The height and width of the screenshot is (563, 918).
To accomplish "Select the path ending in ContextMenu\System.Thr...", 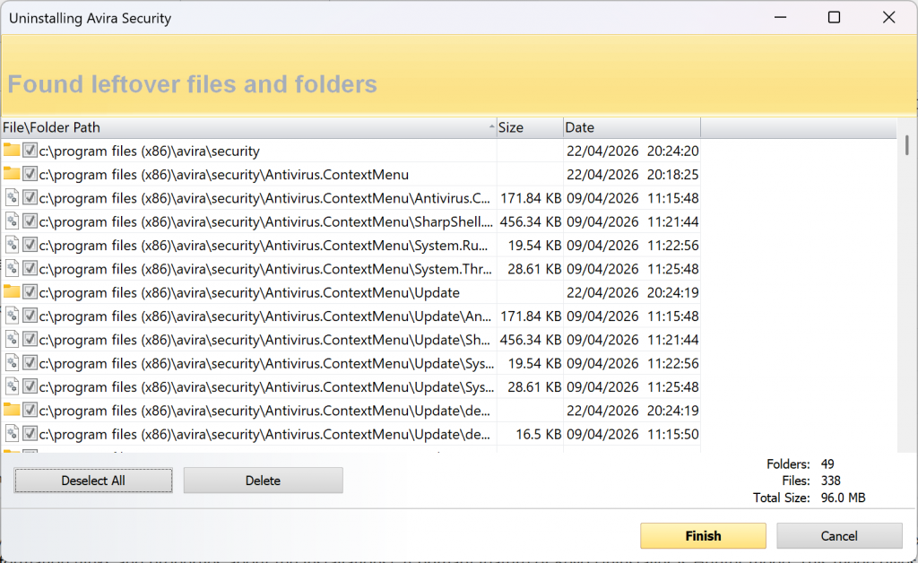I will [x=265, y=269].
